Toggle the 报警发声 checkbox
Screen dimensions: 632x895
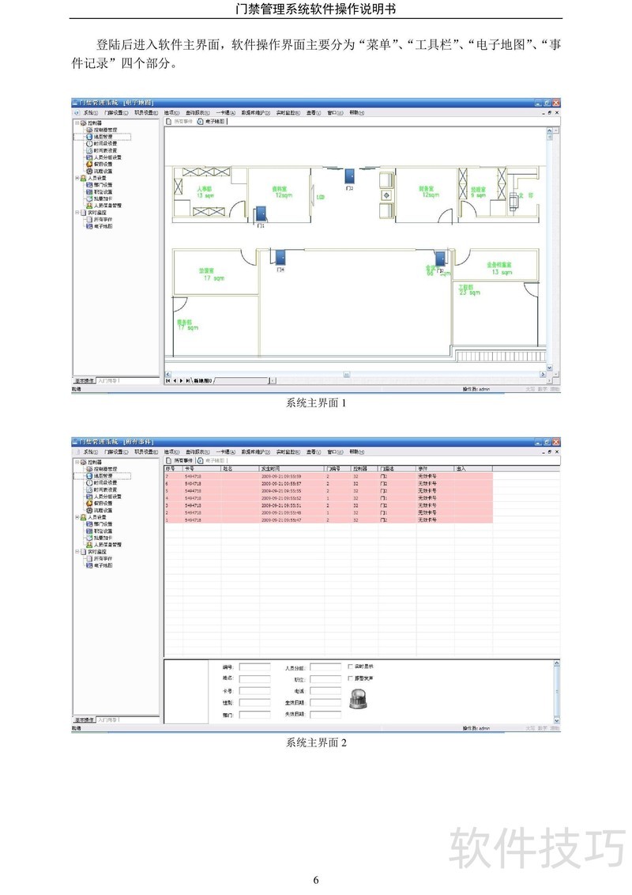[x=350, y=678]
